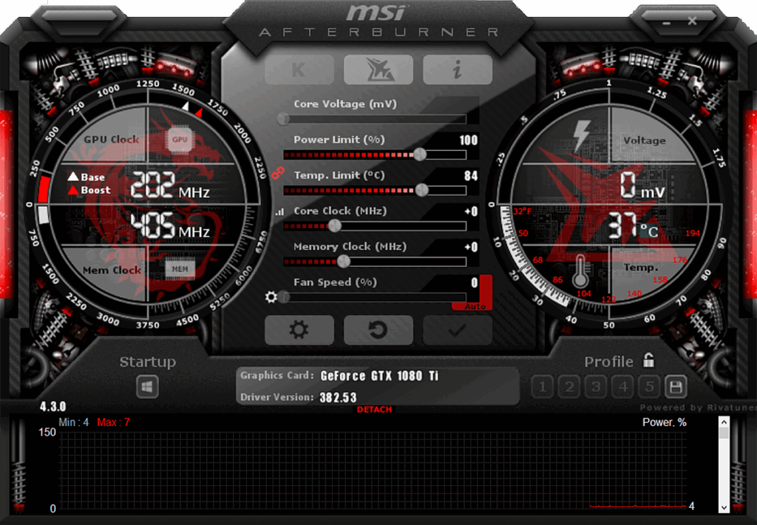The height and width of the screenshot is (525, 757).
Task: Click the Power, % graph label
Action: click(x=665, y=423)
